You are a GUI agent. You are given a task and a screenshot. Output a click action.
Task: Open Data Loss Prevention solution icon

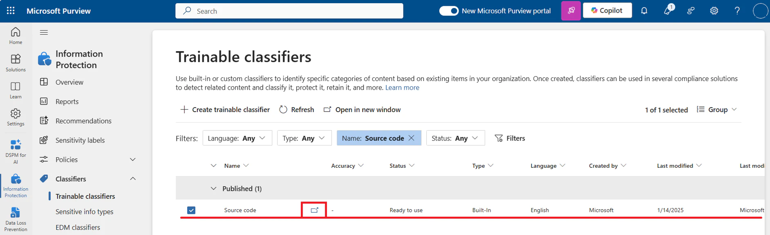click(x=16, y=219)
